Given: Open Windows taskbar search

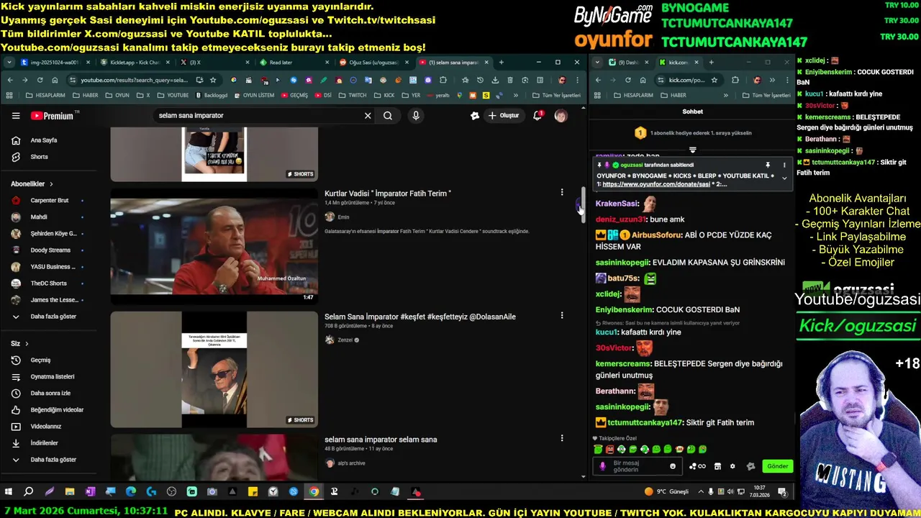Looking at the screenshot, I should [x=29, y=492].
